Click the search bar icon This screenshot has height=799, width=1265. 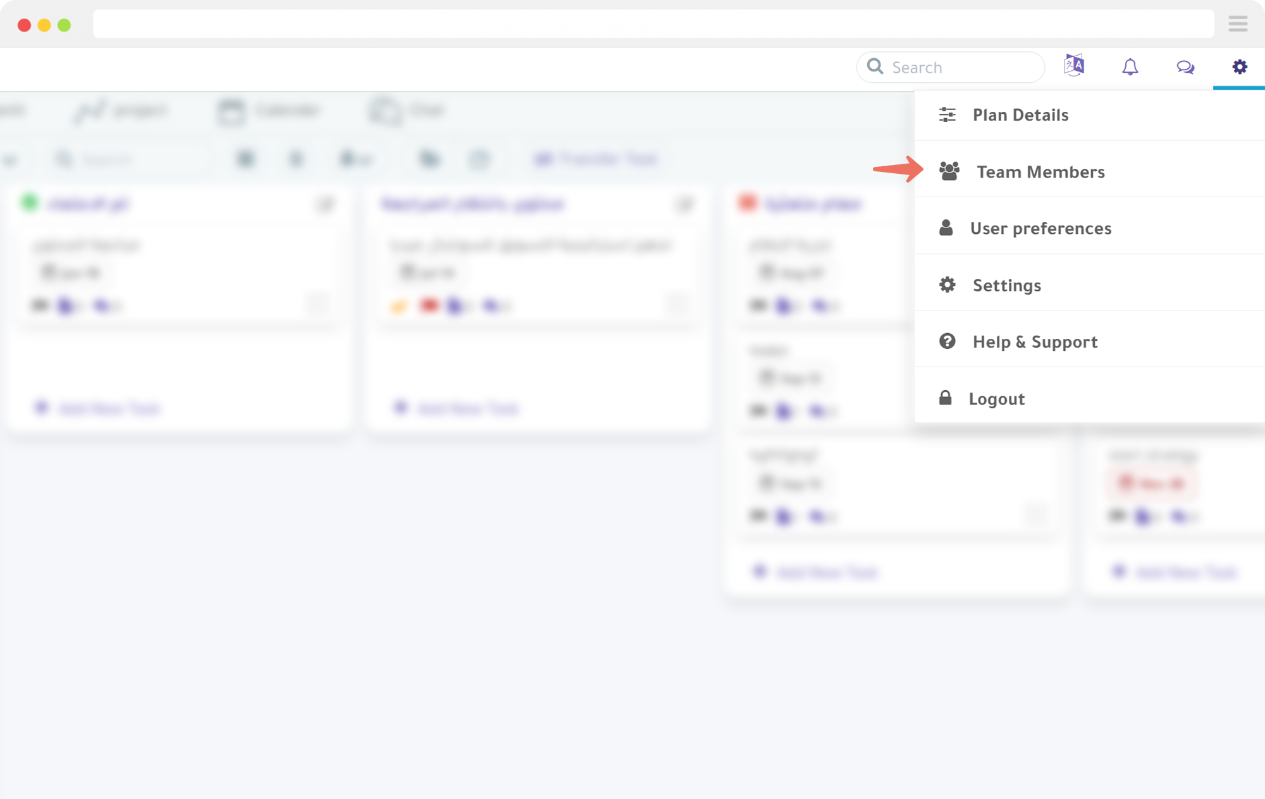[x=875, y=66]
